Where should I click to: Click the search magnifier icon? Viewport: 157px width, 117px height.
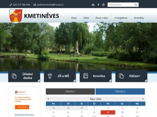tap(136, 5)
